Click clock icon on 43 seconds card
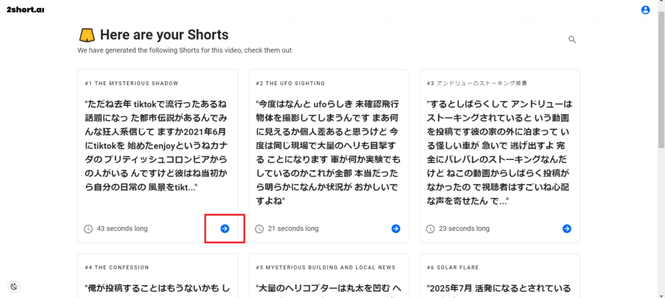This screenshot has height=298, width=665. coord(88,229)
